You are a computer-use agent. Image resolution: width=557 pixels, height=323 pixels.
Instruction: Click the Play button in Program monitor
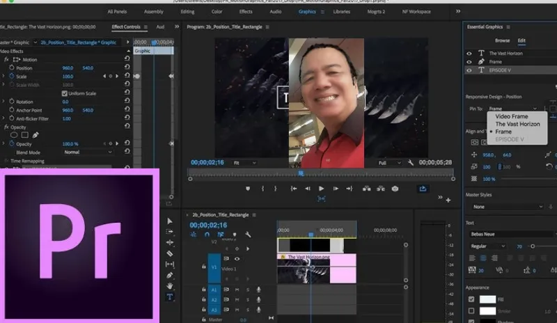point(321,189)
